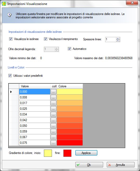Click the app icon in the title bar
Image resolution: width=140 pixels, height=171 pixels.
(x=4, y=4)
